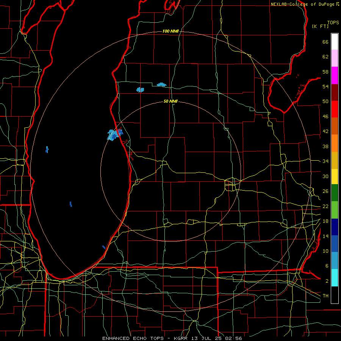Click the tiny echo near southeast lakeshore
The width and height of the screenshot is (341, 341).
point(104,247)
